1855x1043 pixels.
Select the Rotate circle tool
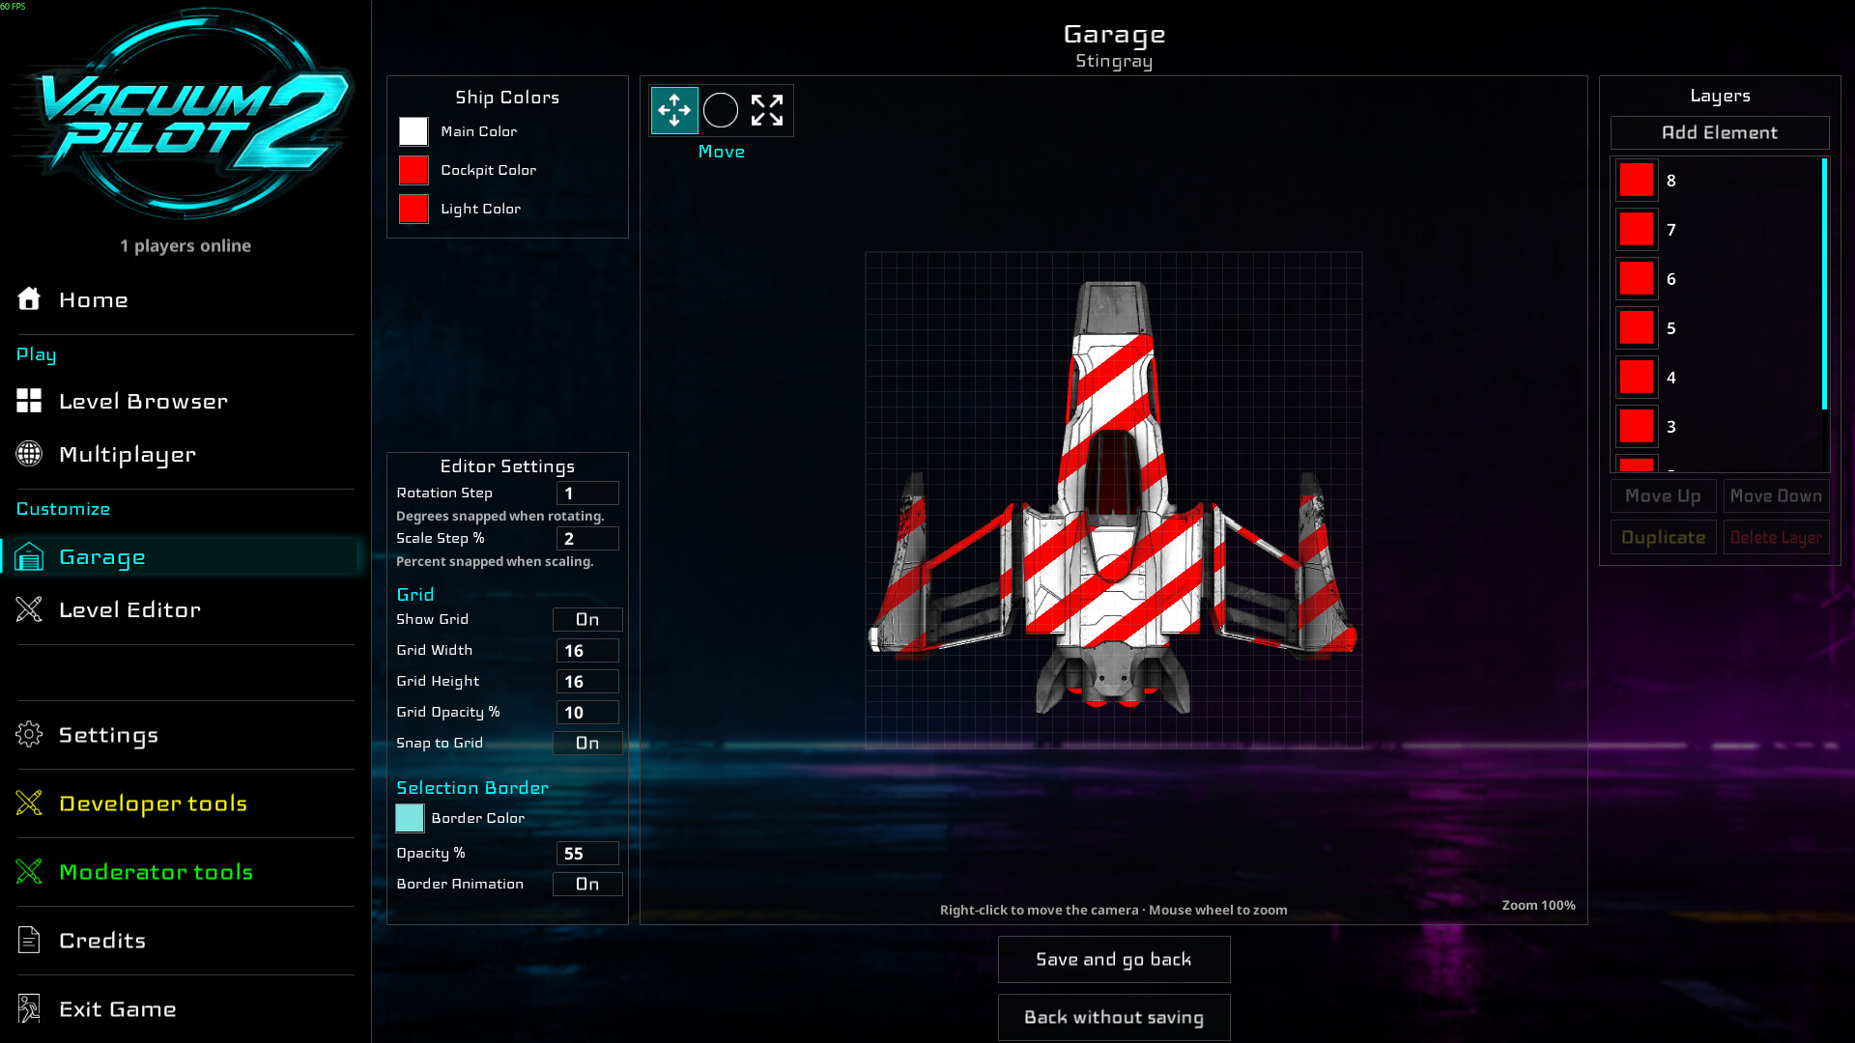point(721,110)
